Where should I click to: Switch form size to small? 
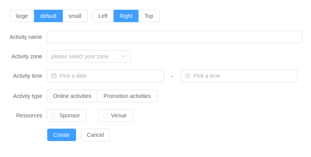coord(75,16)
